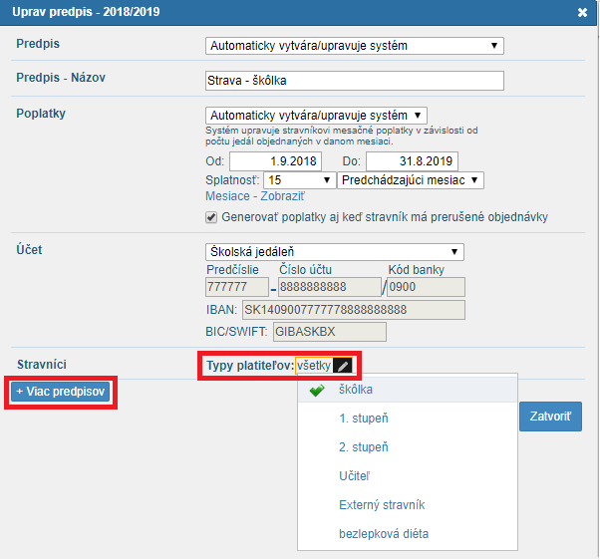The width and height of the screenshot is (600, 560).
Task: Open the Predchádzajúci mesiac dropdown
Action: [411, 180]
